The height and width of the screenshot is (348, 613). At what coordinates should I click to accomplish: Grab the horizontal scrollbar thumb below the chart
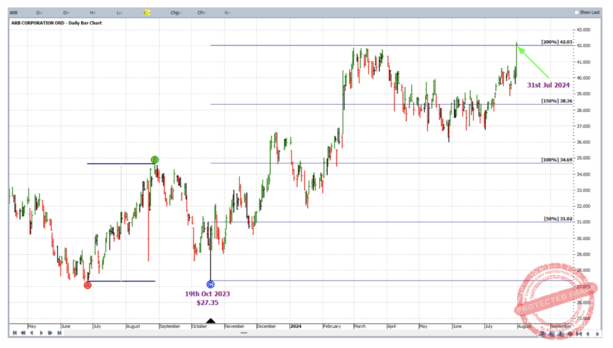pos(244,333)
